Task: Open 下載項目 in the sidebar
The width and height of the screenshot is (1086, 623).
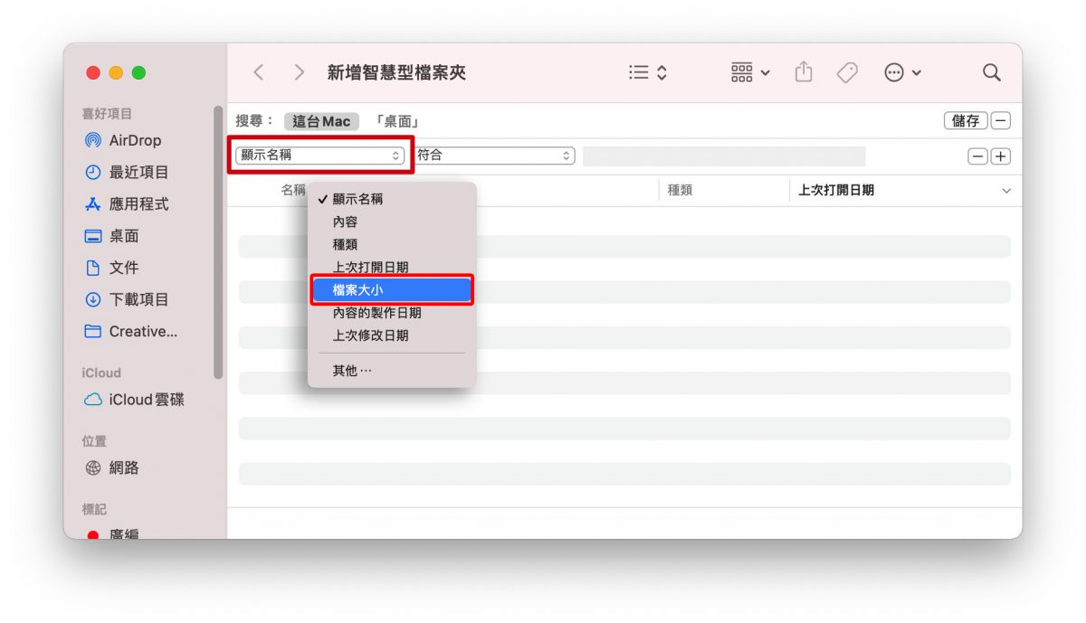Action: 127,299
